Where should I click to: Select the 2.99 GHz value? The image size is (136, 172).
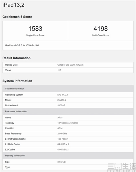[x=62, y=134]
